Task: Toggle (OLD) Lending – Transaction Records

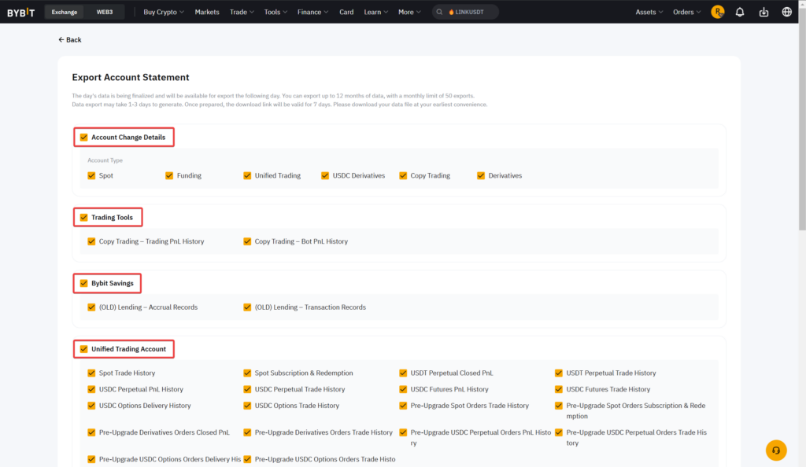Action: 247,307
